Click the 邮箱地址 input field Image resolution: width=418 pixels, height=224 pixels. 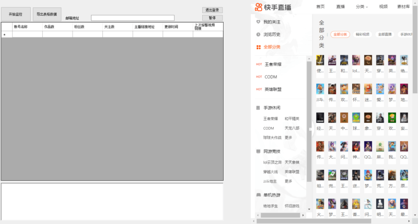pyautogui.click(x=133, y=18)
